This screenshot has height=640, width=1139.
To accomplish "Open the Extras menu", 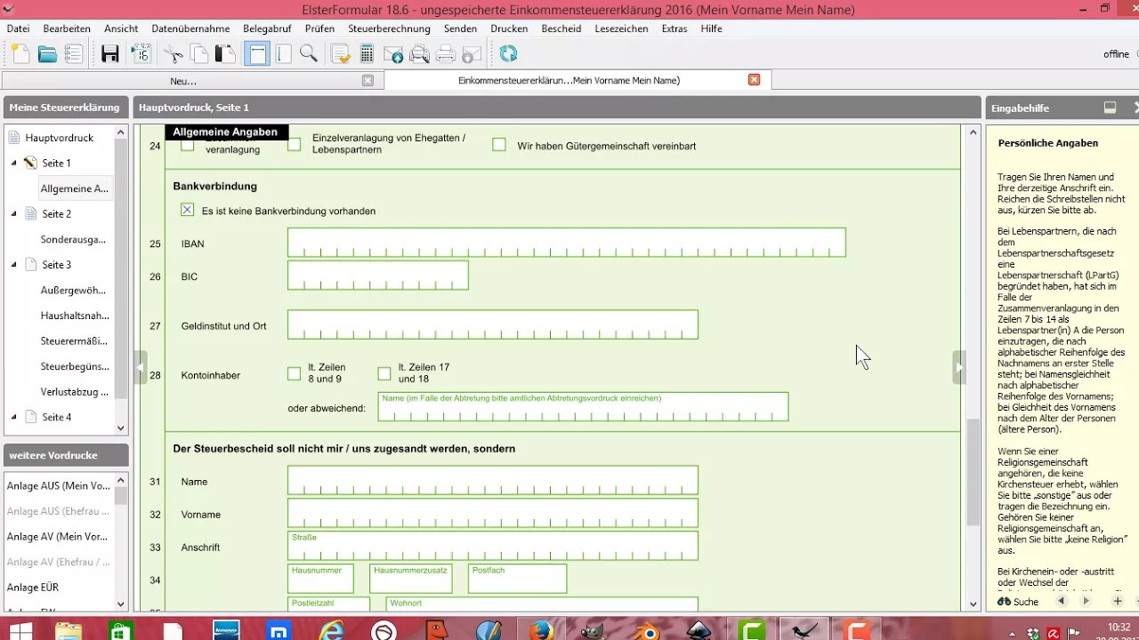I will pyautogui.click(x=675, y=28).
